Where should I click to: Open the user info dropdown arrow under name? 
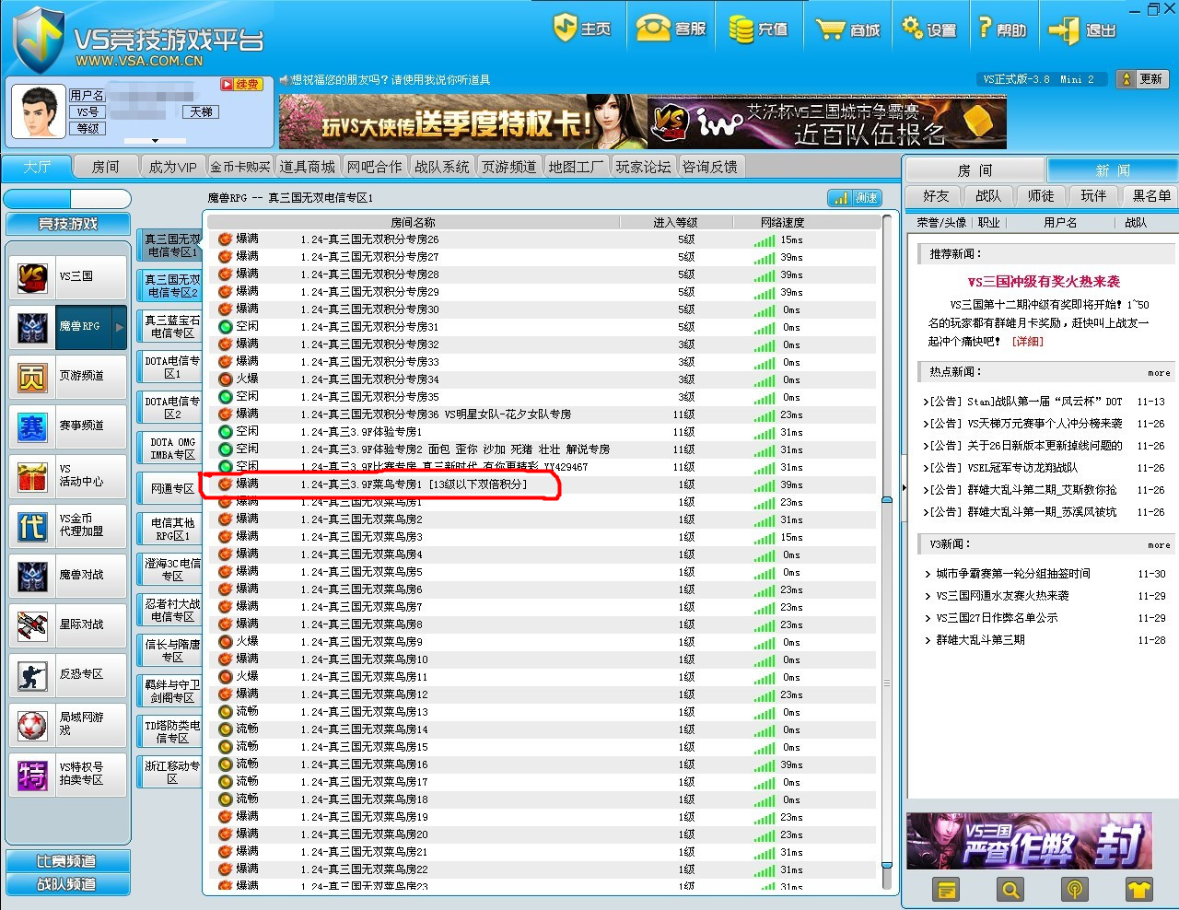pyautogui.click(x=155, y=141)
